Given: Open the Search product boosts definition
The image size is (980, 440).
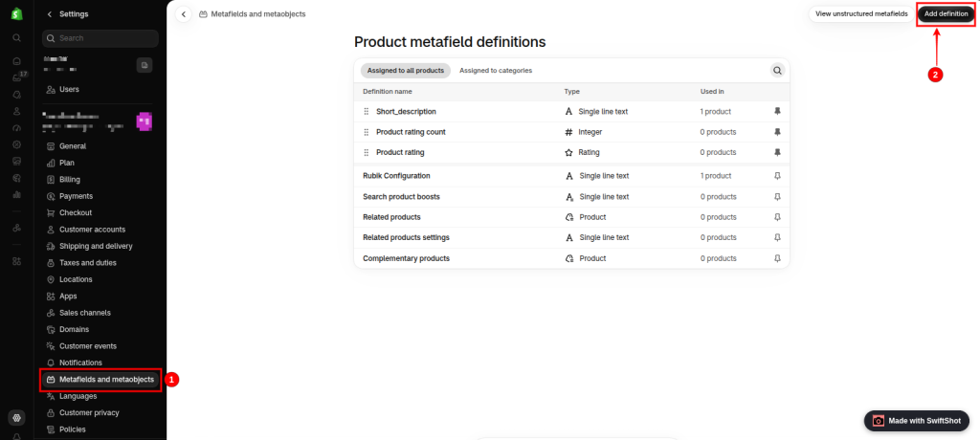Looking at the screenshot, I should [401, 196].
